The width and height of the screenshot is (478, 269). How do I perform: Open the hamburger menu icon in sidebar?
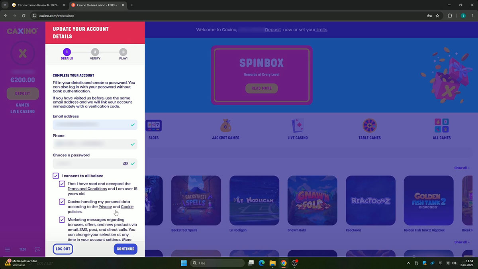coord(7,249)
